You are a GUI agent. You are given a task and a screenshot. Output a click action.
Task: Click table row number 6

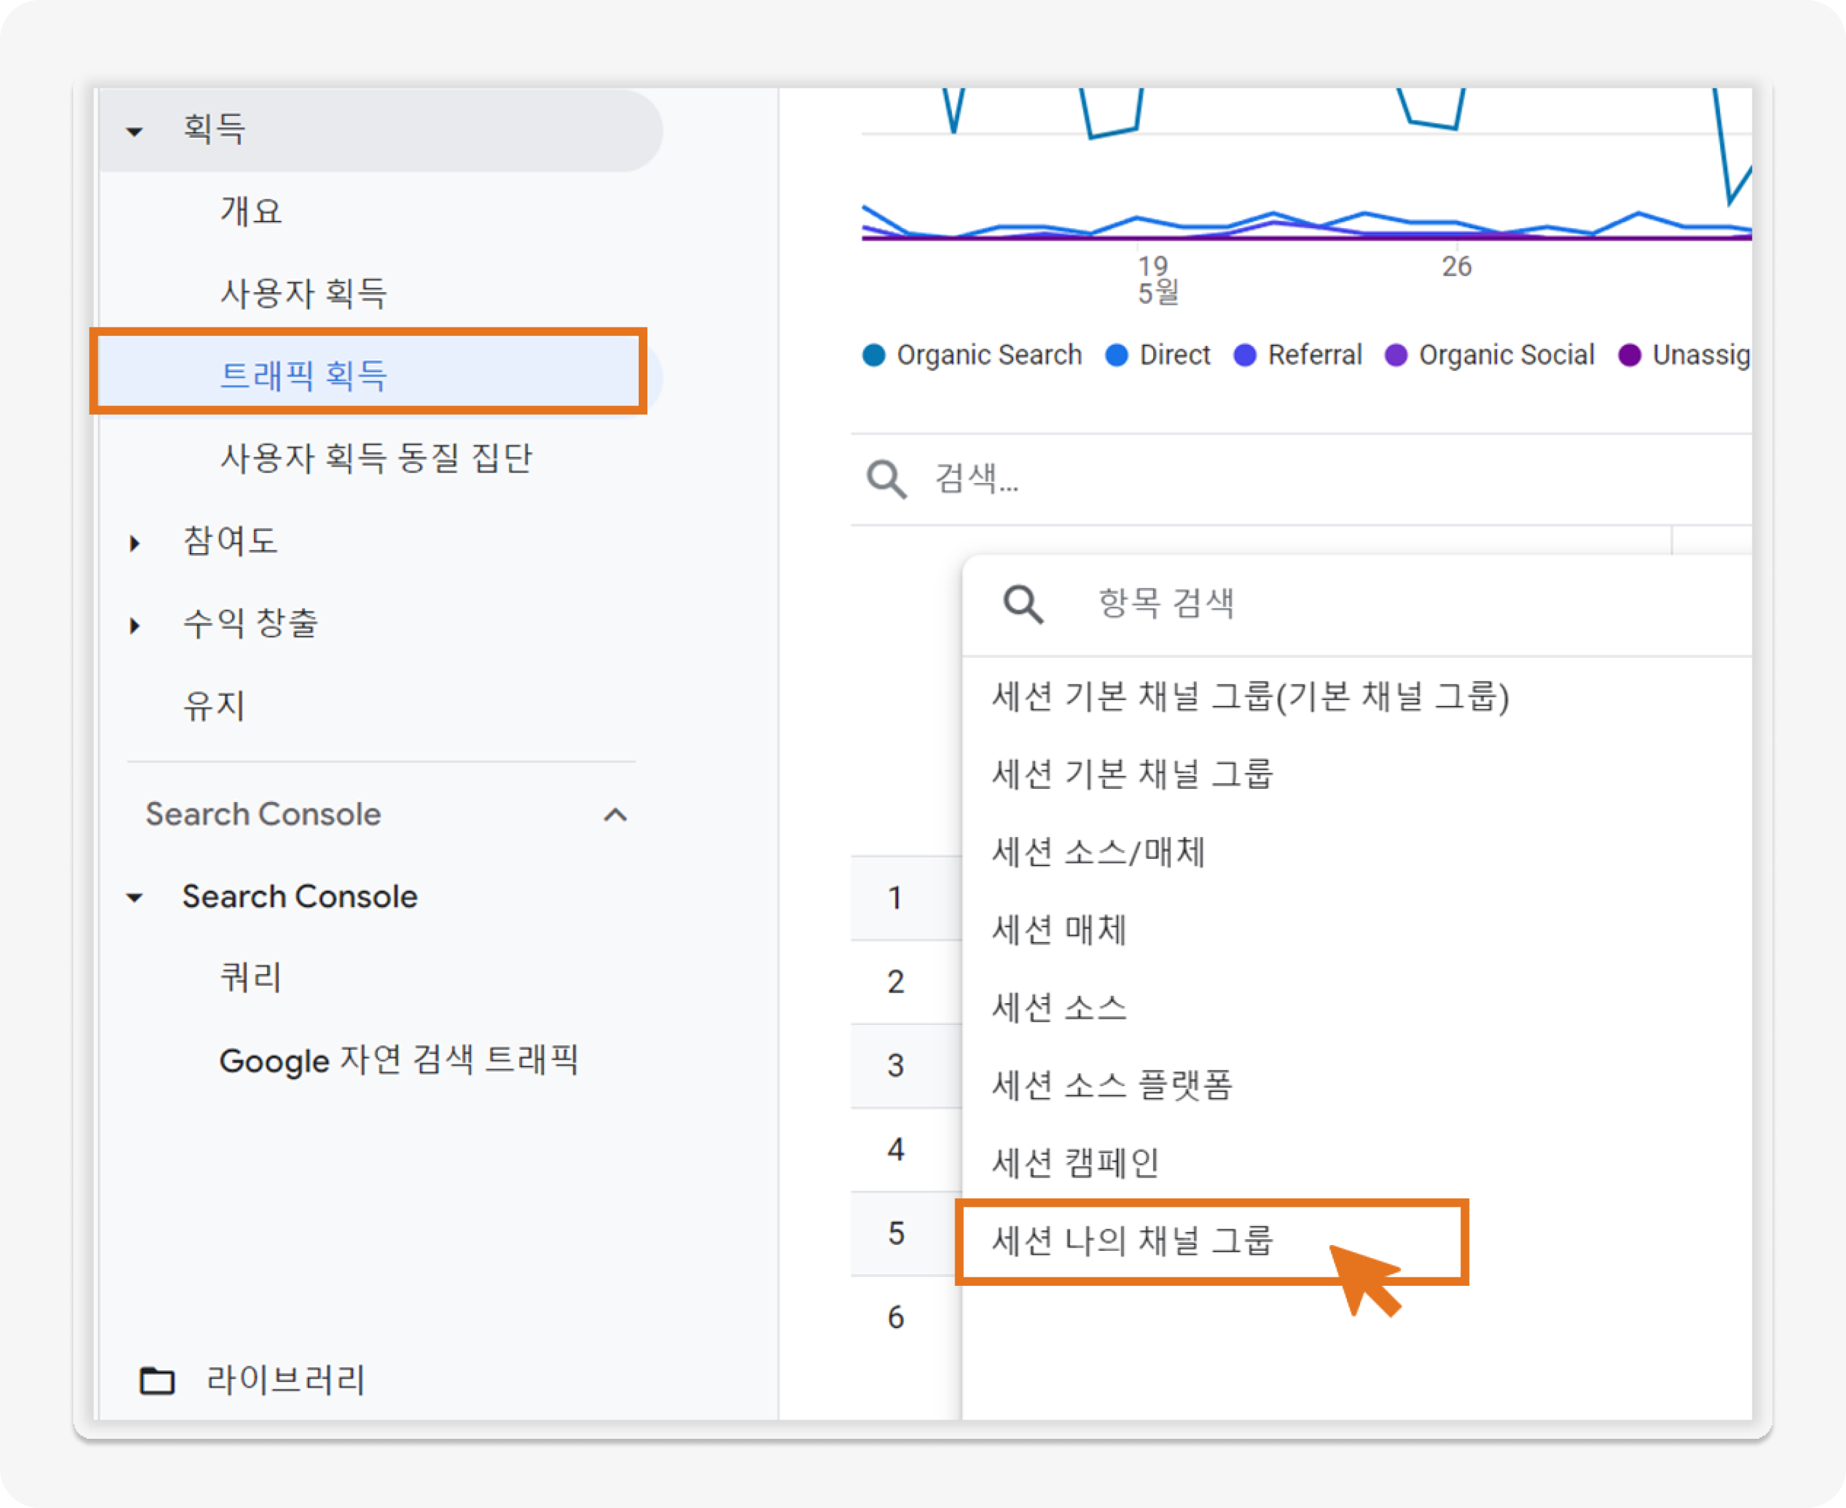point(895,1318)
